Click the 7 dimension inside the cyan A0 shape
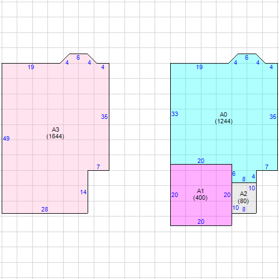Screen dimensions: 279x279 [x=267, y=167]
